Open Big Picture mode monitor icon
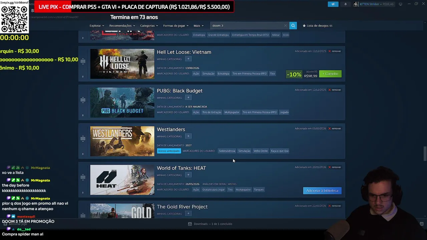Image resolution: width=427 pixels, height=240 pixels. (400, 4)
